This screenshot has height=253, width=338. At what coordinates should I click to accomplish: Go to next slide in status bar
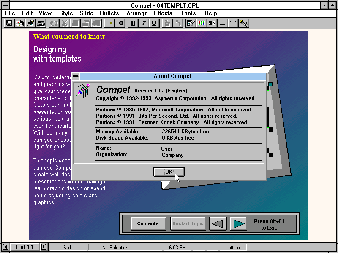pyautogui.click(x=44, y=247)
